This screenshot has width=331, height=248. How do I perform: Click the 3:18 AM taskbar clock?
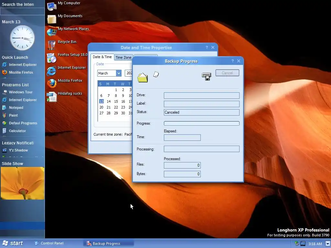tap(315, 244)
